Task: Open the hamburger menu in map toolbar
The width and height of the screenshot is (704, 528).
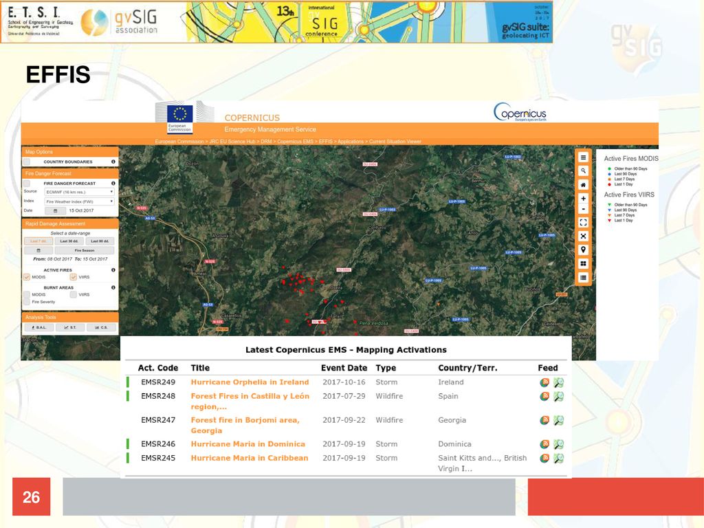Action: tap(583, 157)
